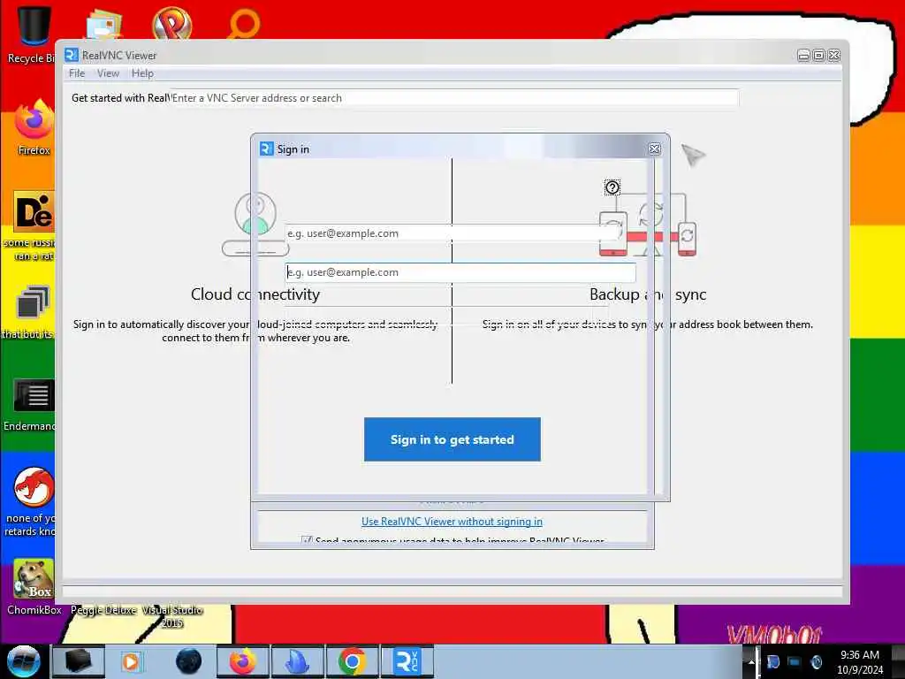Viewport: 905px width, 679px height.
Task: Open Google Chrome from the taskbar
Action: [x=352, y=661]
